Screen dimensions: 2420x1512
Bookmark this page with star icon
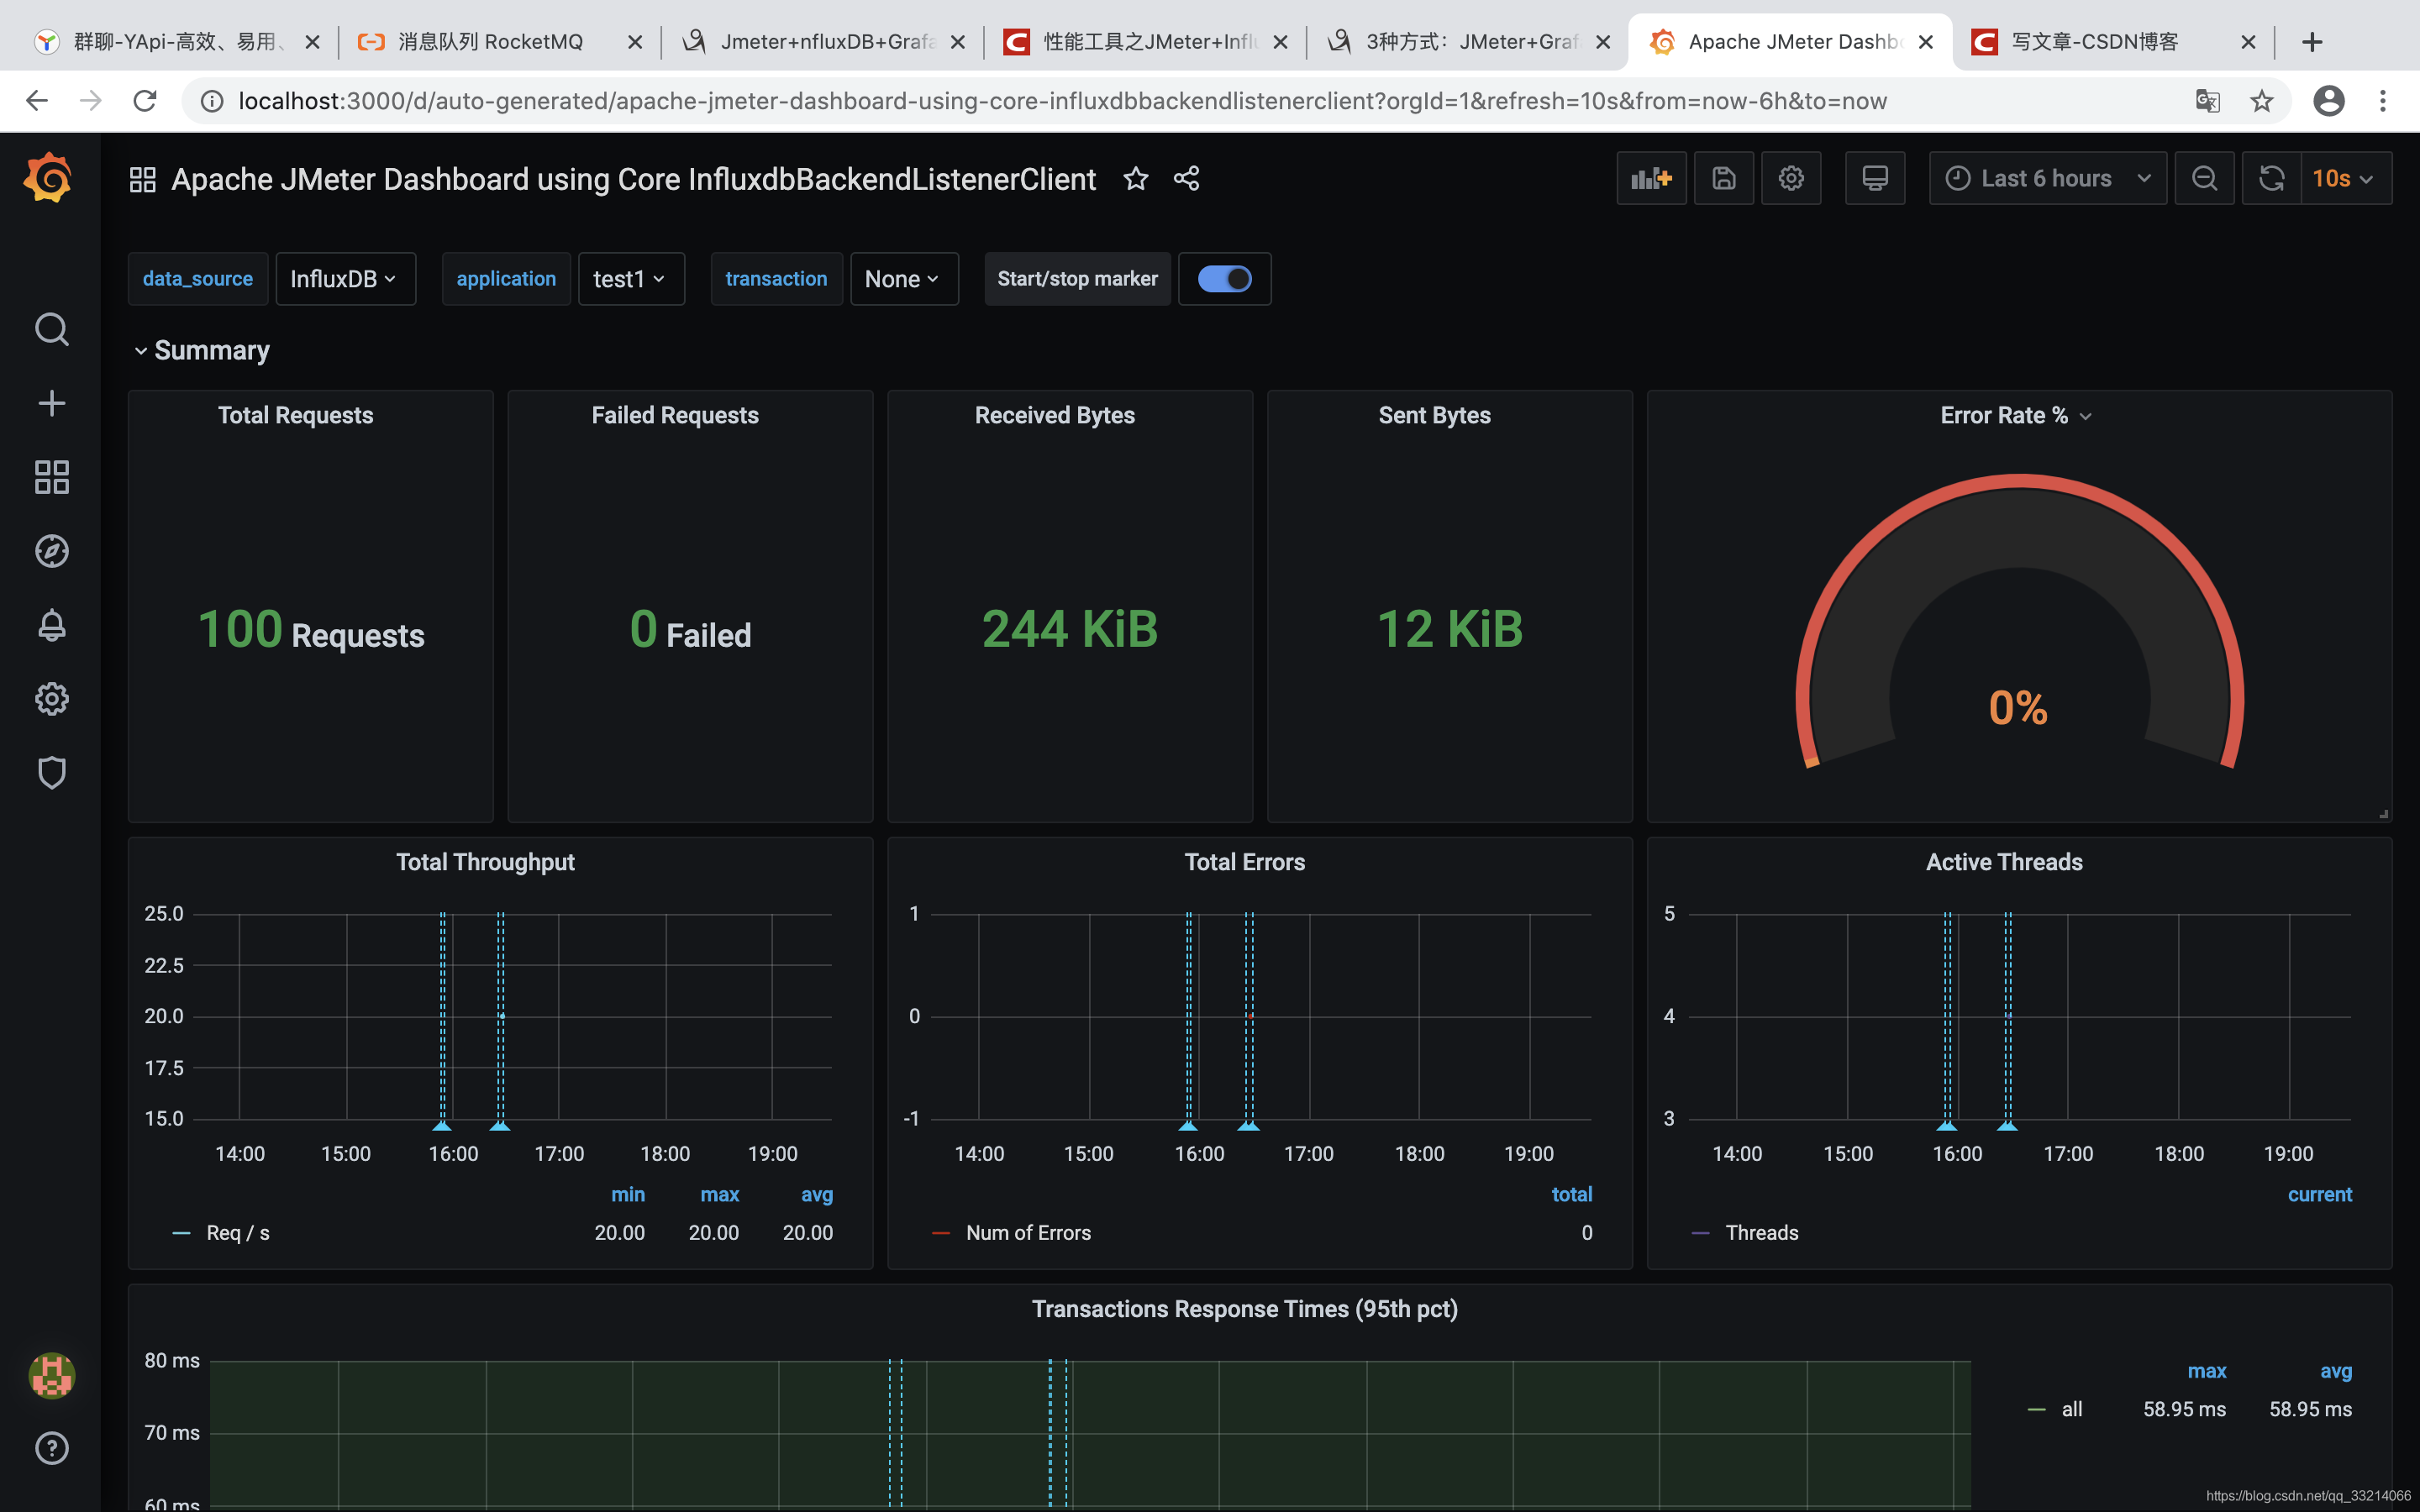point(2261,101)
